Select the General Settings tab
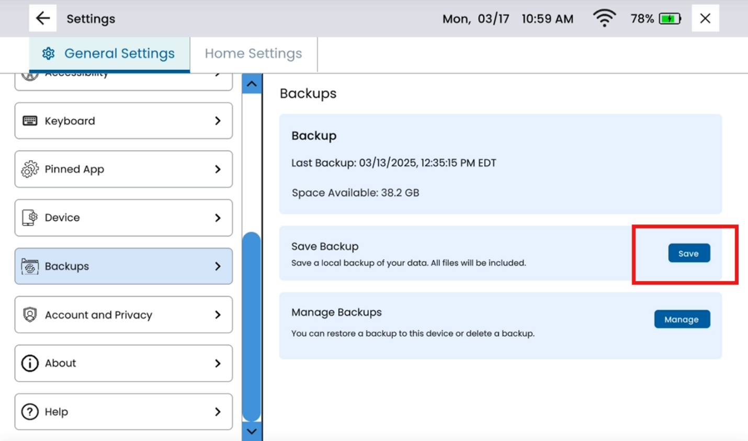Viewport: 748px width, 441px height. (x=109, y=53)
